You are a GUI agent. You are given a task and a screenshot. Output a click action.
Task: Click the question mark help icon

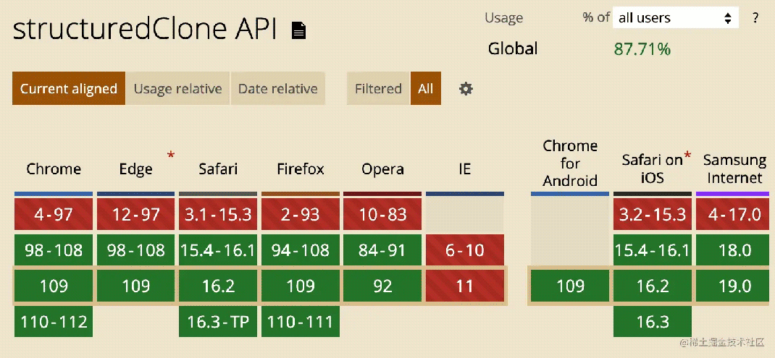pyautogui.click(x=755, y=17)
